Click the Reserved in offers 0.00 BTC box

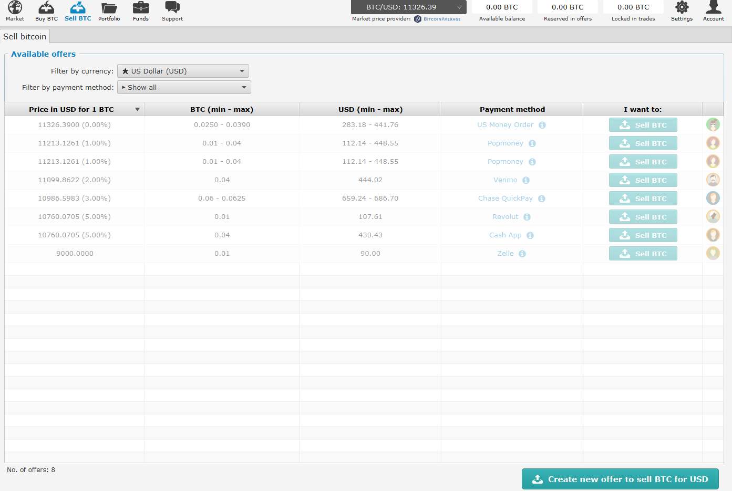[x=568, y=7]
